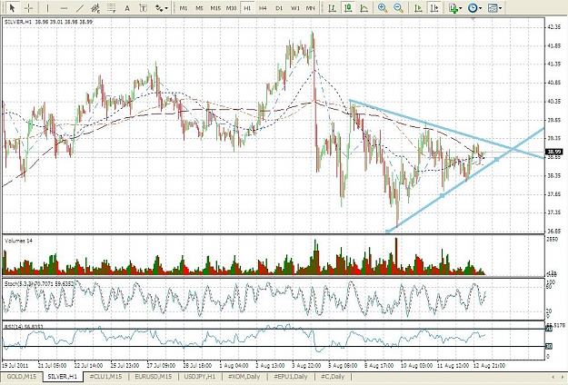Open the add indicators dropdown
This screenshot has width=568, height=385.
click(x=454, y=8)
